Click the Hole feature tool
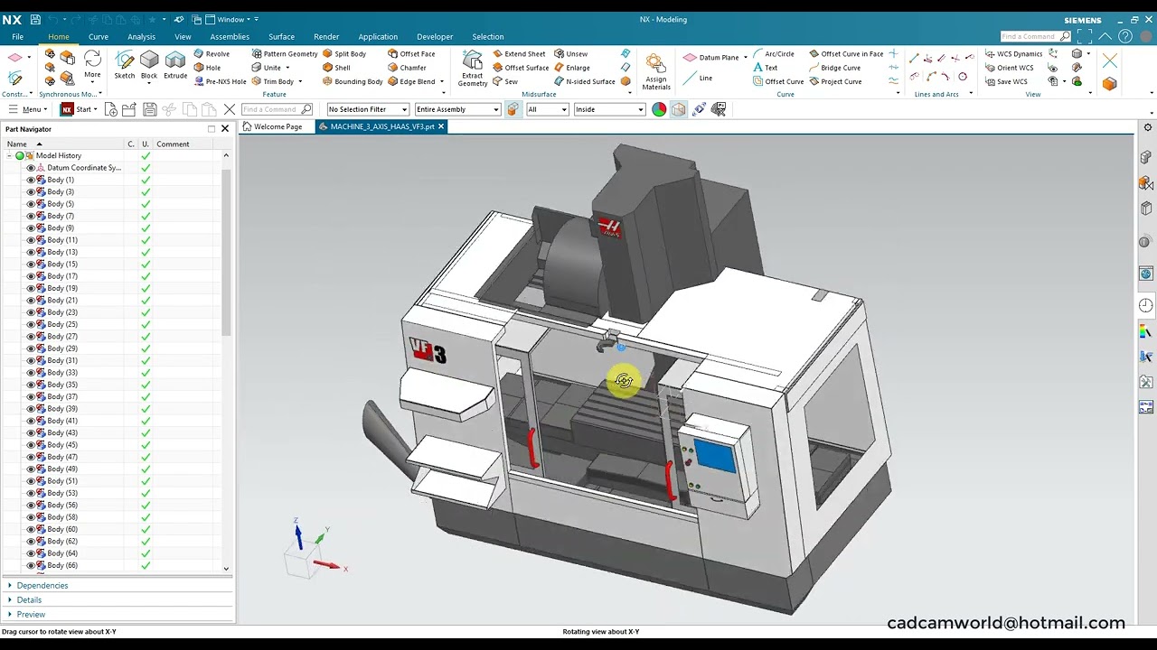The image size is (1157, 650). click(207, 68)
